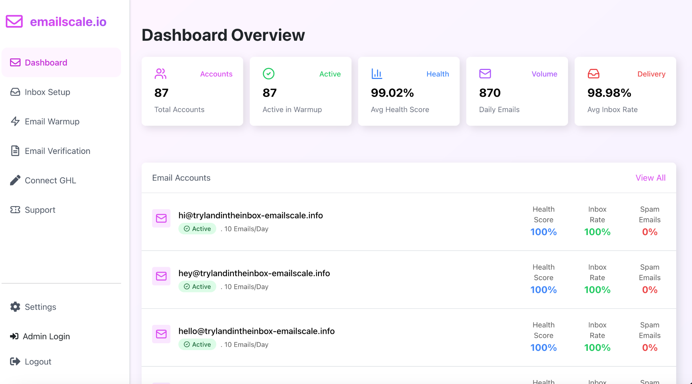The width and height of the screenshot is (692, 384).
Task: Click View All email accounts link
Action: (651, 178)
